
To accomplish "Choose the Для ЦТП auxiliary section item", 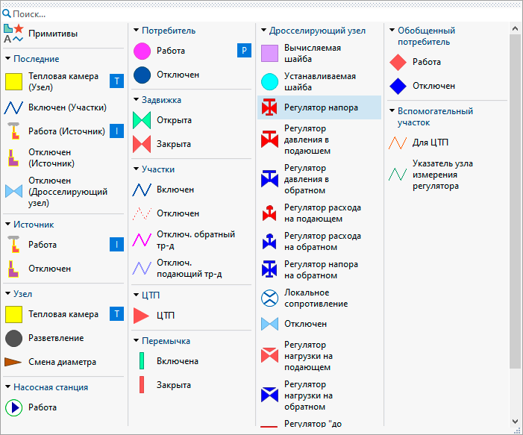I will point(430,143).
